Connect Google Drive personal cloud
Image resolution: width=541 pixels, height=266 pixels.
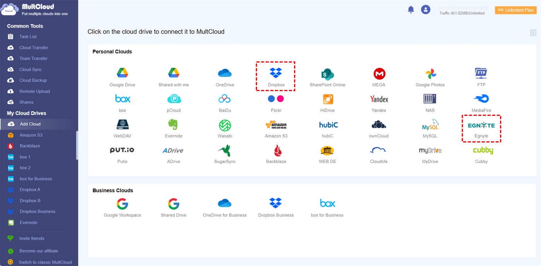[x=122, y=77]
